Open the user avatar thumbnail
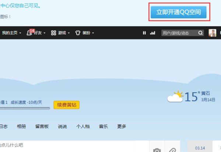The image size is (221, 152). (213, 33)
